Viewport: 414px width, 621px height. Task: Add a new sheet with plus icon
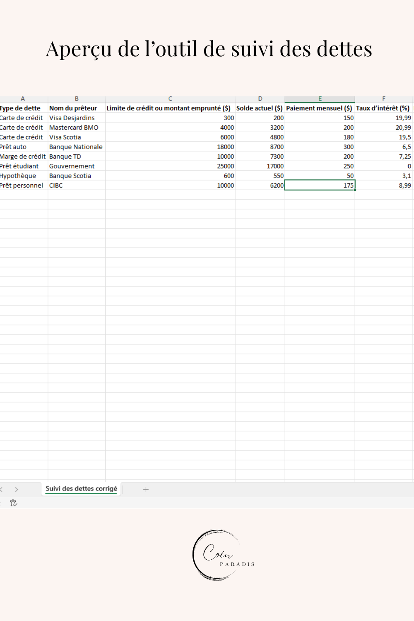pos(146,489)
